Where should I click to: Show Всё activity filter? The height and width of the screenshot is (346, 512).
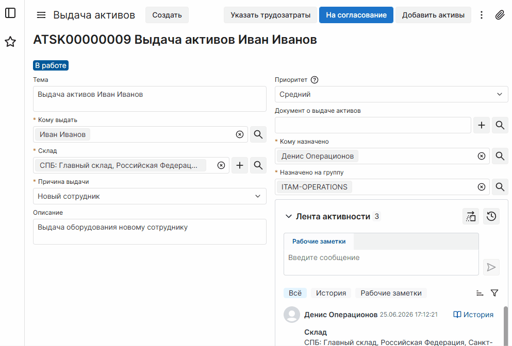[x=295, y=293]
